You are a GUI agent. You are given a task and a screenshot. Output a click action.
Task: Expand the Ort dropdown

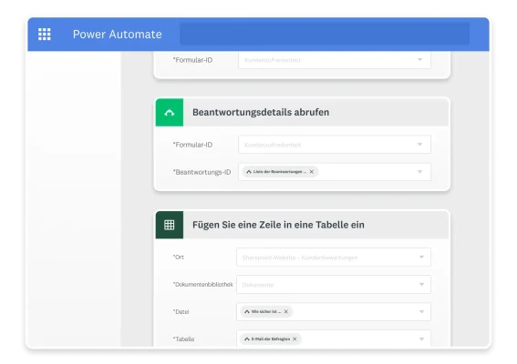(421, 257)
